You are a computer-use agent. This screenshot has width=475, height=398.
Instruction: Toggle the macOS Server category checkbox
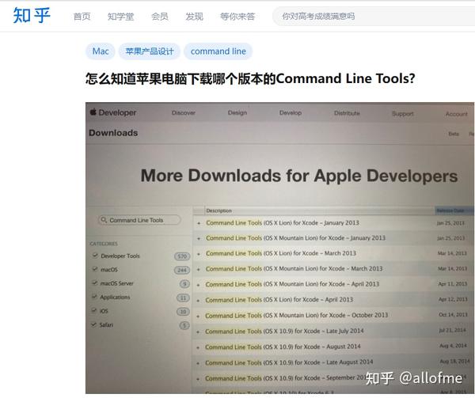pyautogui.click(x=94, y=282)
